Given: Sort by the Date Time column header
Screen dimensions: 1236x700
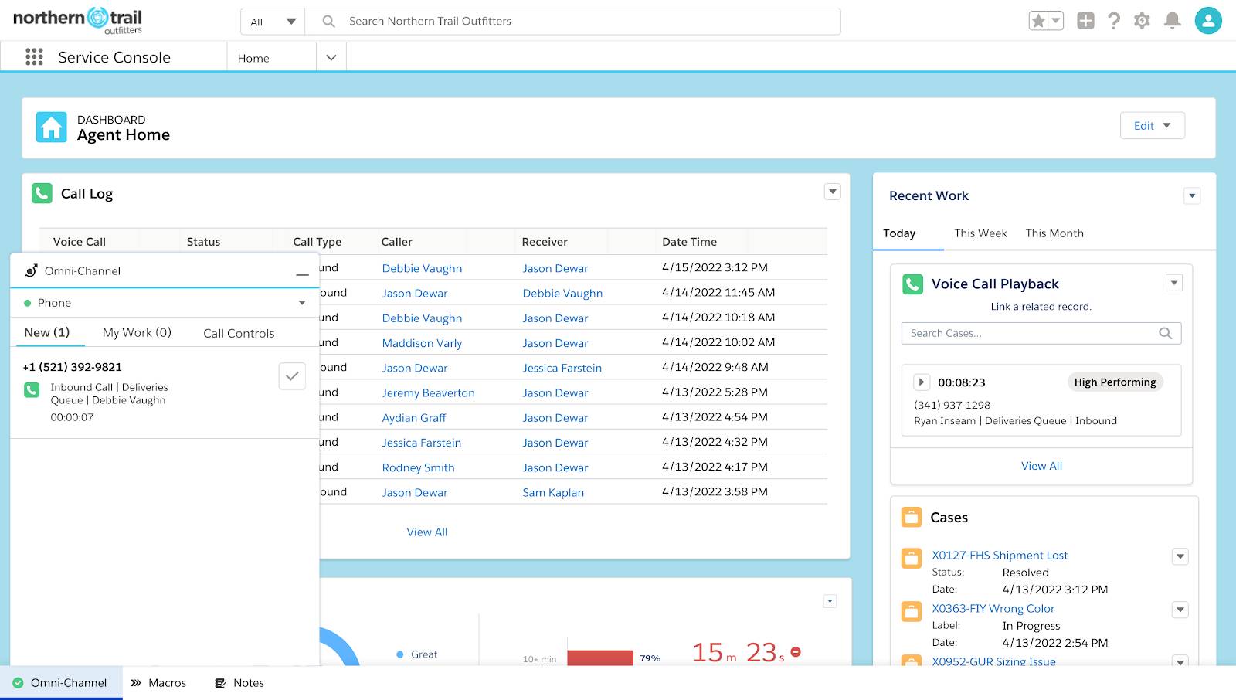Looking at the screenshot, I should pos(689,242).
